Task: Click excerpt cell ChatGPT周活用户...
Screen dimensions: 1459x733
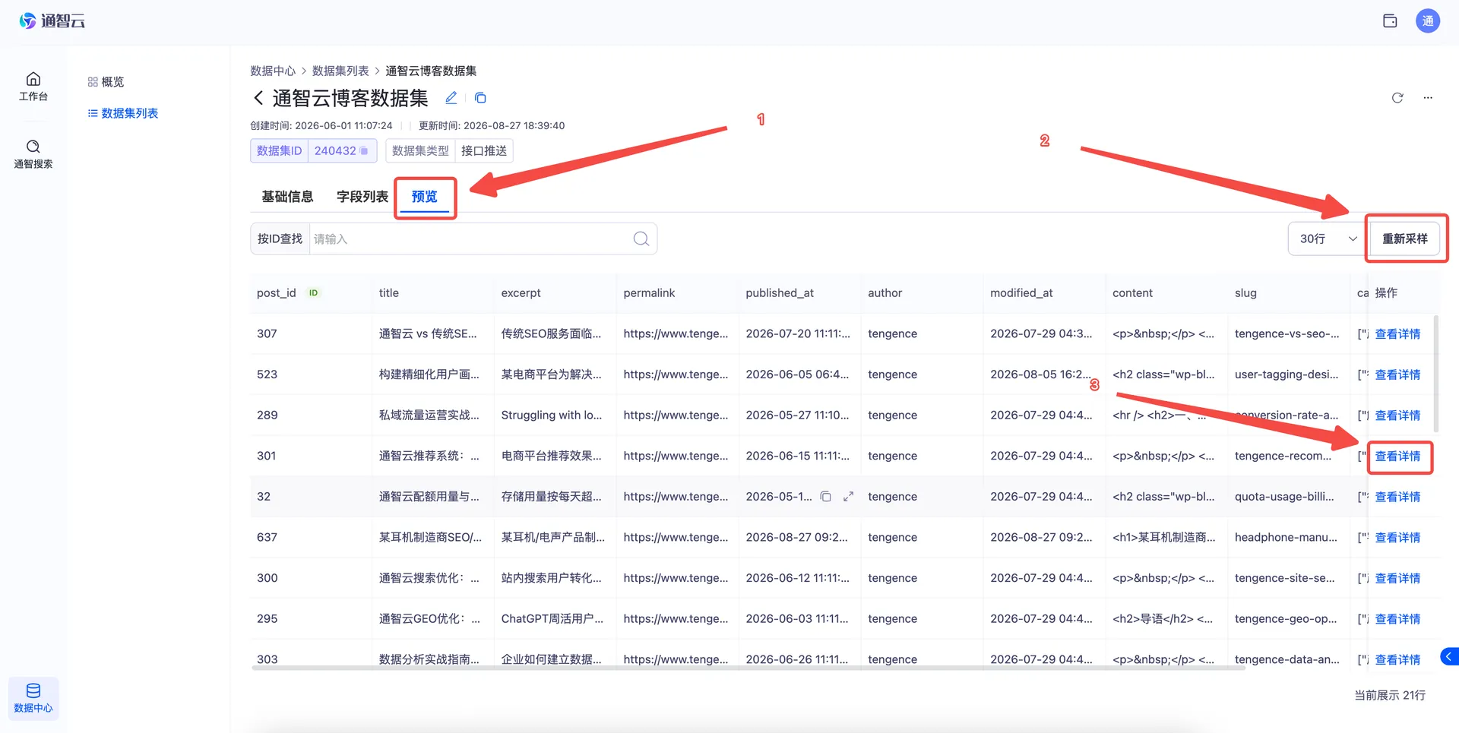Action: pyautogui.click(x=552, y=619)
